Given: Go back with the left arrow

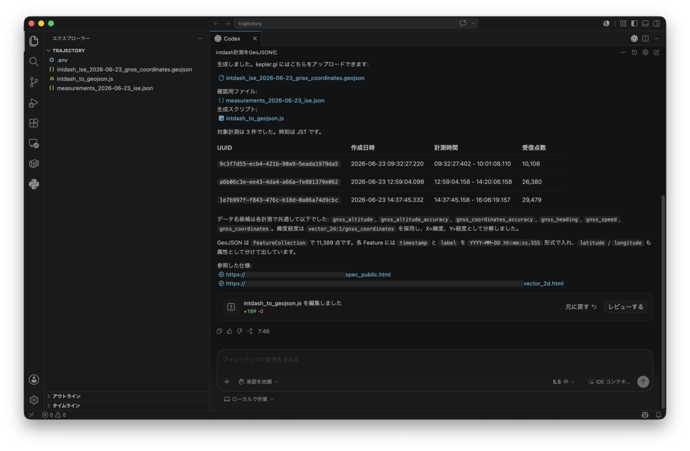Looking at the screenshot, I should [216, 24].
